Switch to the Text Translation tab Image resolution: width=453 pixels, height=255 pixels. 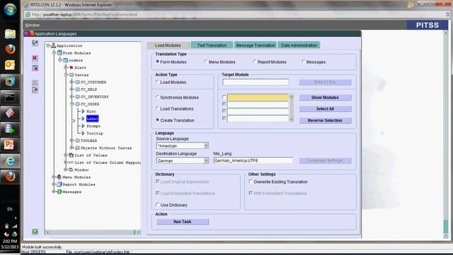(x=212, y=45)
